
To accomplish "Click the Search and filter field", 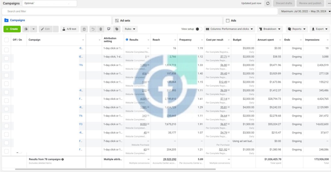I will (139, 11).
